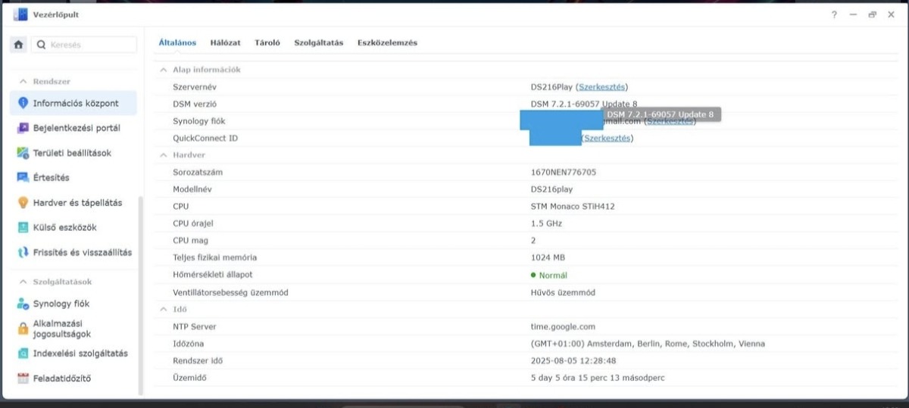909x408 pixels.
Task: Collapse the Hardver section
Action: click(x=163, y=155)
